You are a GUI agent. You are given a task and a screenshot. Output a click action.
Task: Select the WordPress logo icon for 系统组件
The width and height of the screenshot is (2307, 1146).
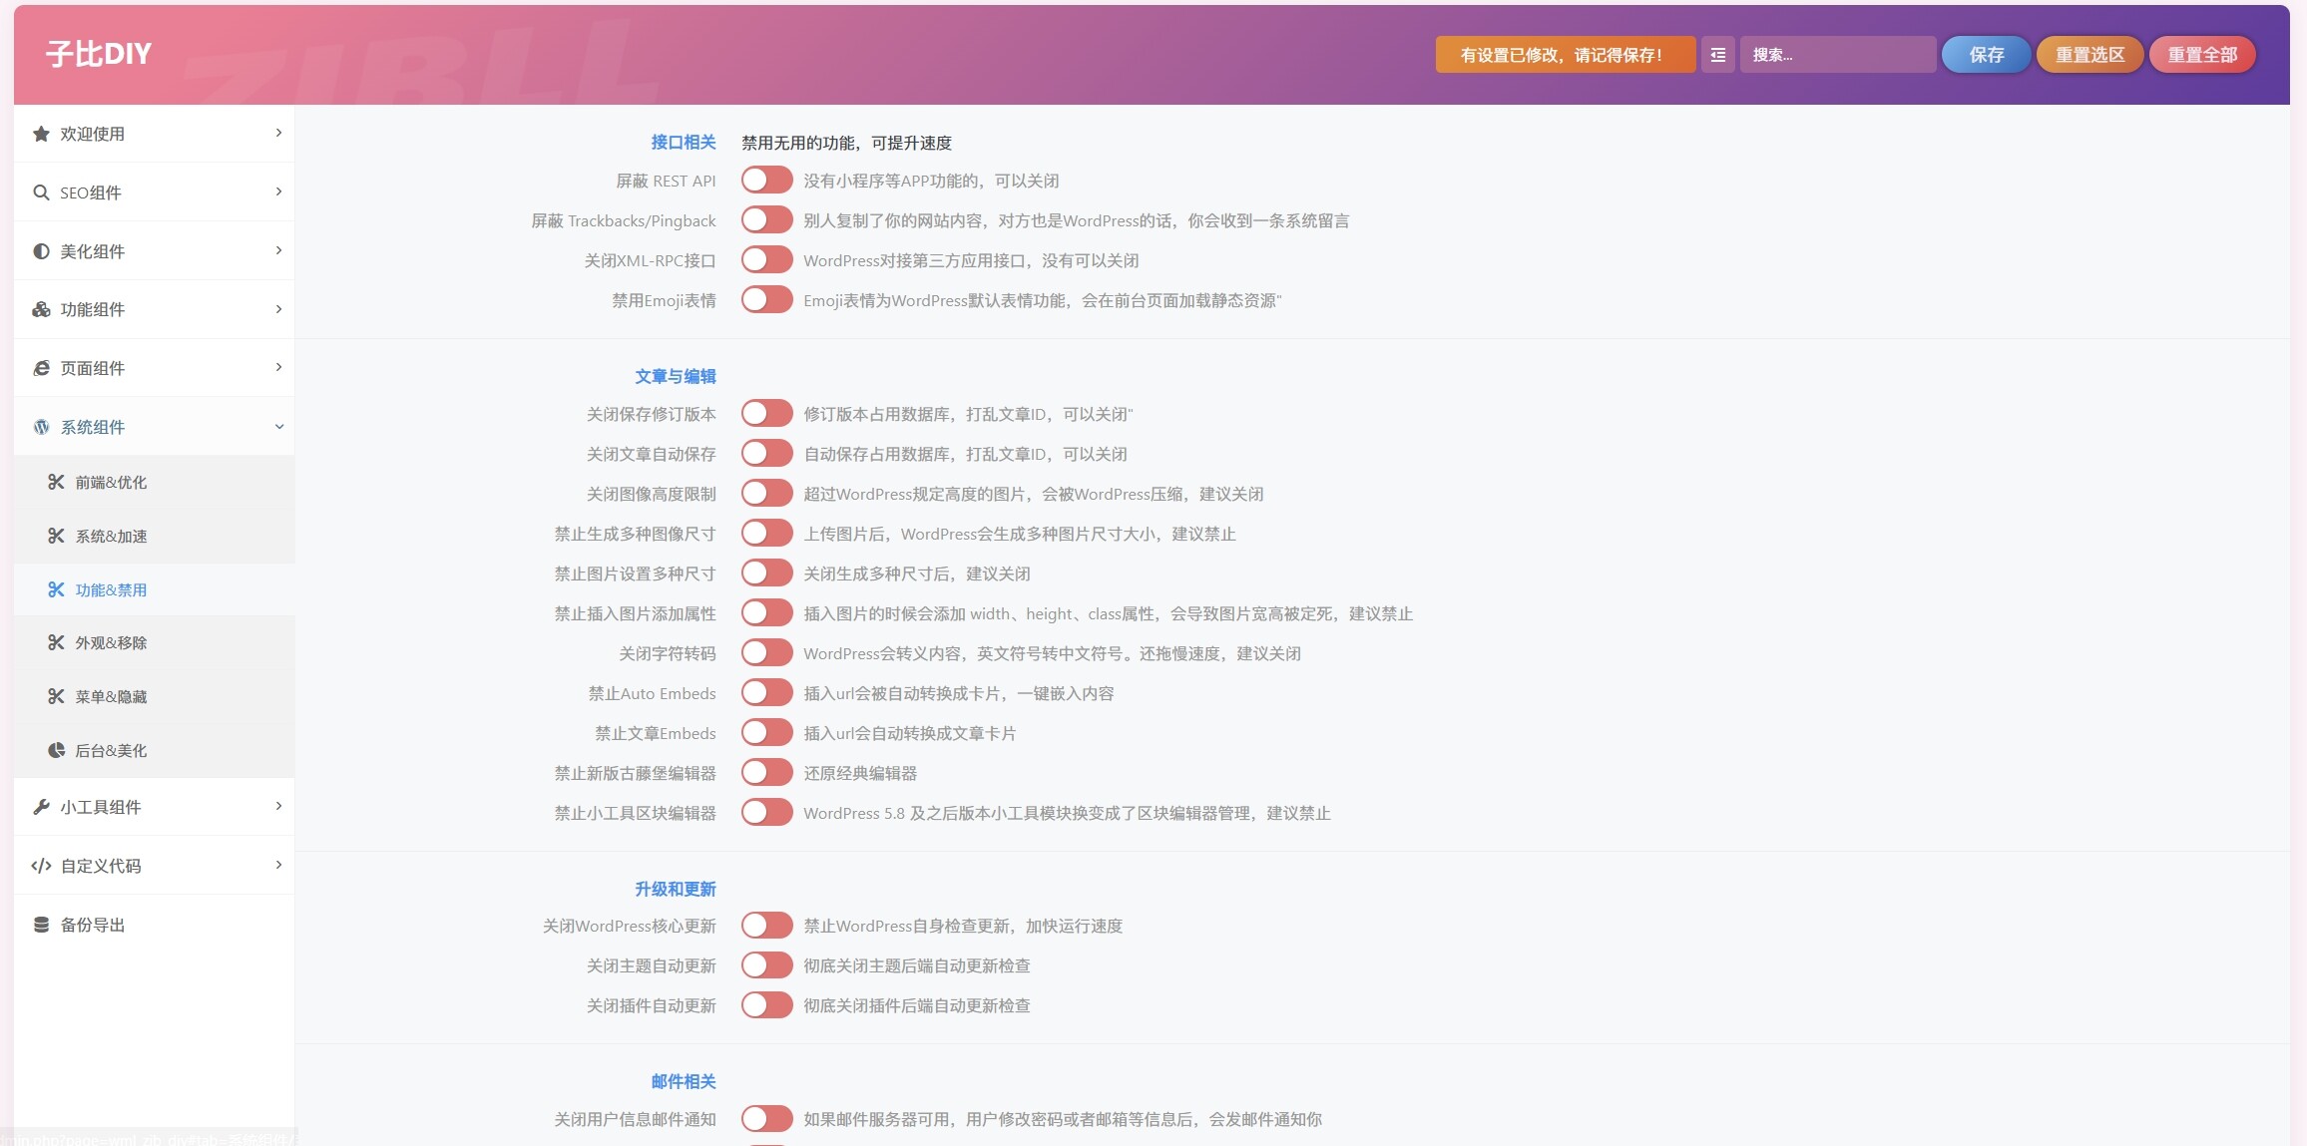pos(41,427)
